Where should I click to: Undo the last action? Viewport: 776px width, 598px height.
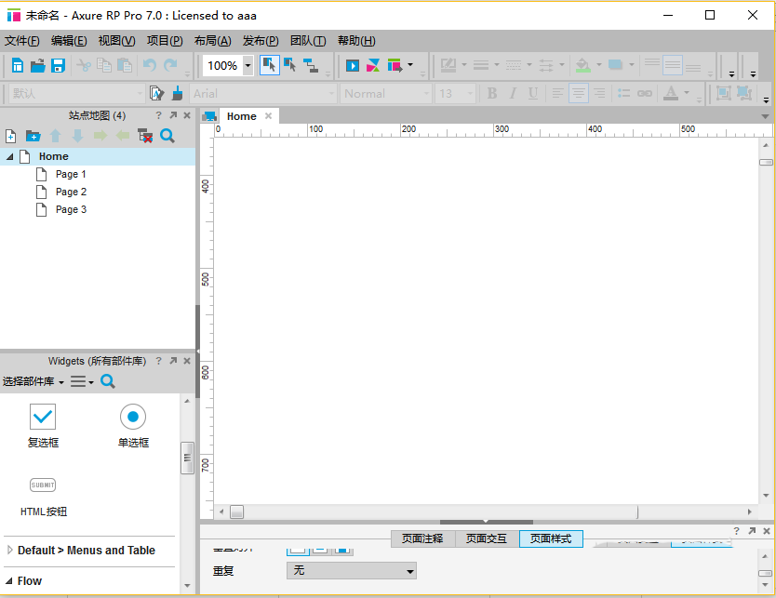[150, 65]
